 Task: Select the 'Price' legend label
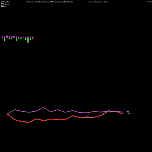[5, 7]
